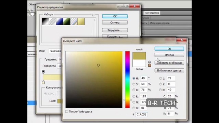Image resolution: width=219 pixels, height=123 pixels.
Task: Click Добавить в образцы button
Action: point(169,63)
